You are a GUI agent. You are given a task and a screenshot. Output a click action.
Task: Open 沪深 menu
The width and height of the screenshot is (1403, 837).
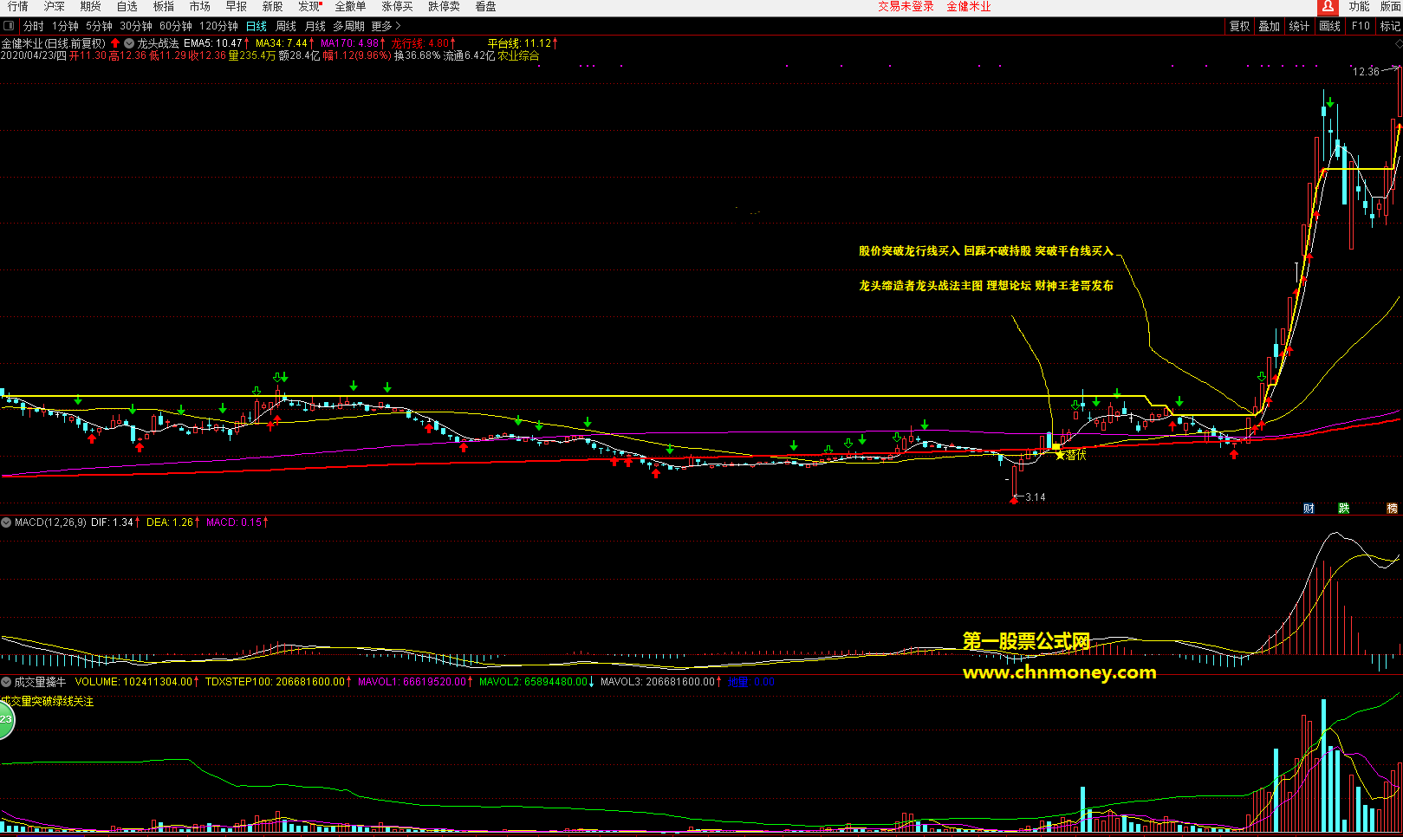point(54,6)
